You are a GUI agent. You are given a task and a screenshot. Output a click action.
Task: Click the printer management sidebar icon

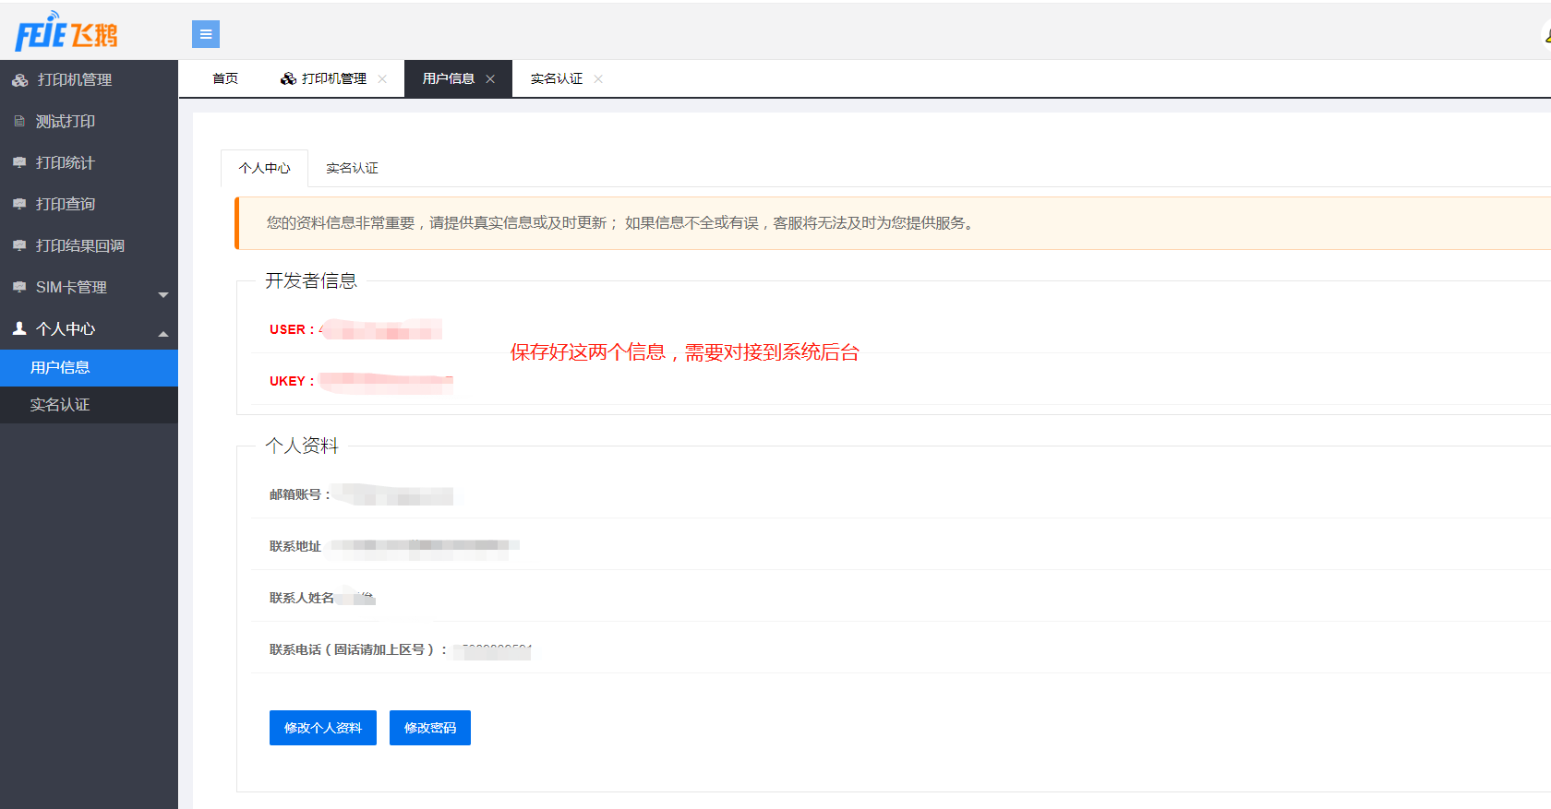(19, 80)
